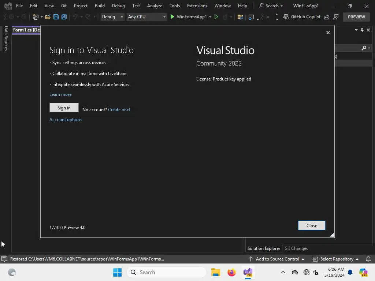375x281 pixels.
Task: Click the search magnifier in Solution Explorer
Action: [x=364, y=48]
